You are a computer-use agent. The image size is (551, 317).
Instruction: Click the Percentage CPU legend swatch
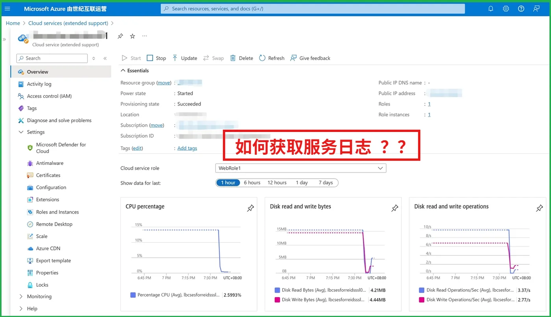pos(133,295)
